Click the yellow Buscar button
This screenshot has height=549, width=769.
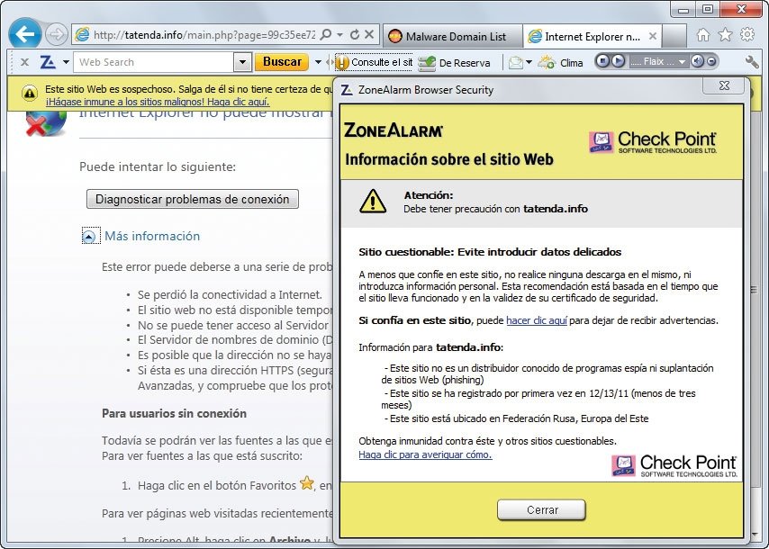282,62
